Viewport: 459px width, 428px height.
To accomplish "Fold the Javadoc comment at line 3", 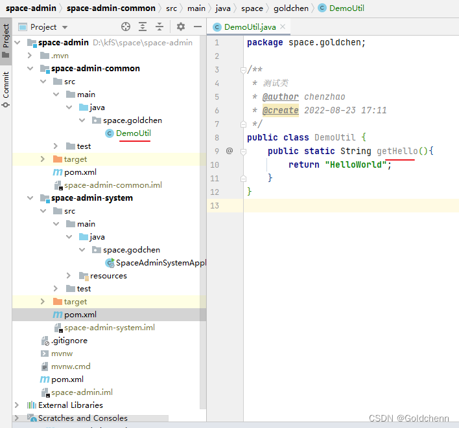I will [x=243, y=70].
